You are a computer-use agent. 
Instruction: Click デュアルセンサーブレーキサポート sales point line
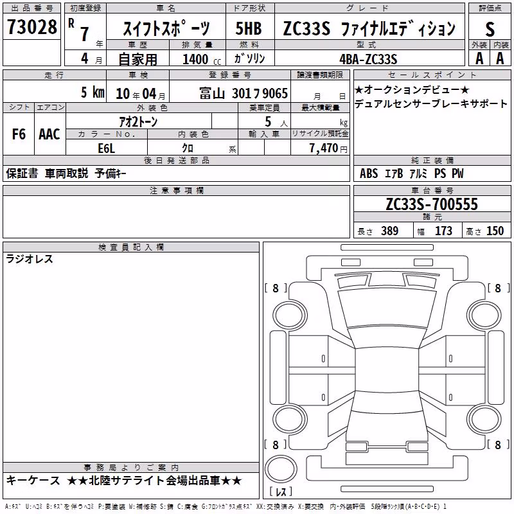pos(430,103)
